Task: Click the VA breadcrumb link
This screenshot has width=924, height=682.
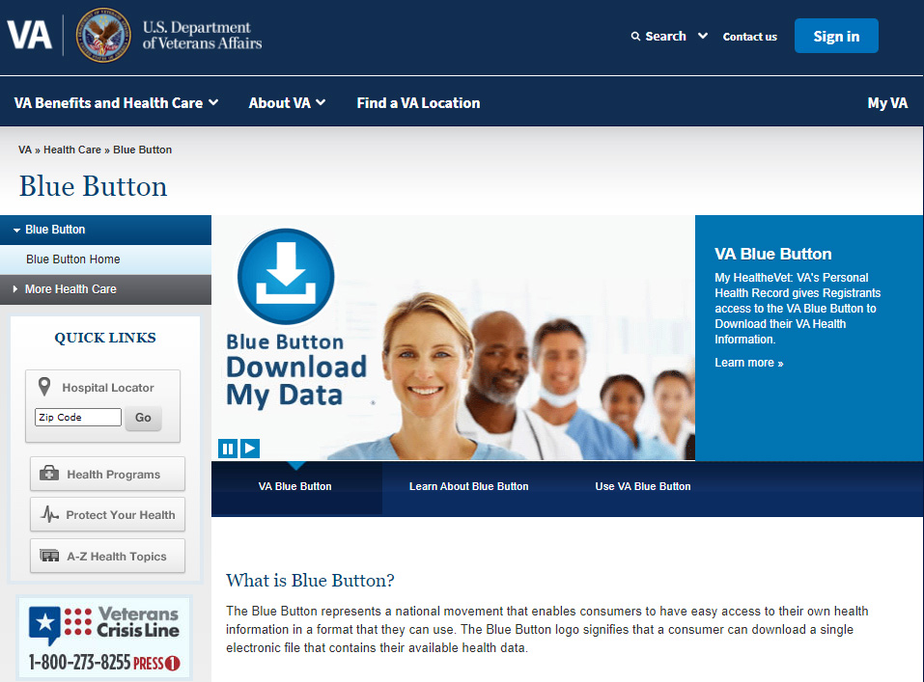Action: click(25, 150)
